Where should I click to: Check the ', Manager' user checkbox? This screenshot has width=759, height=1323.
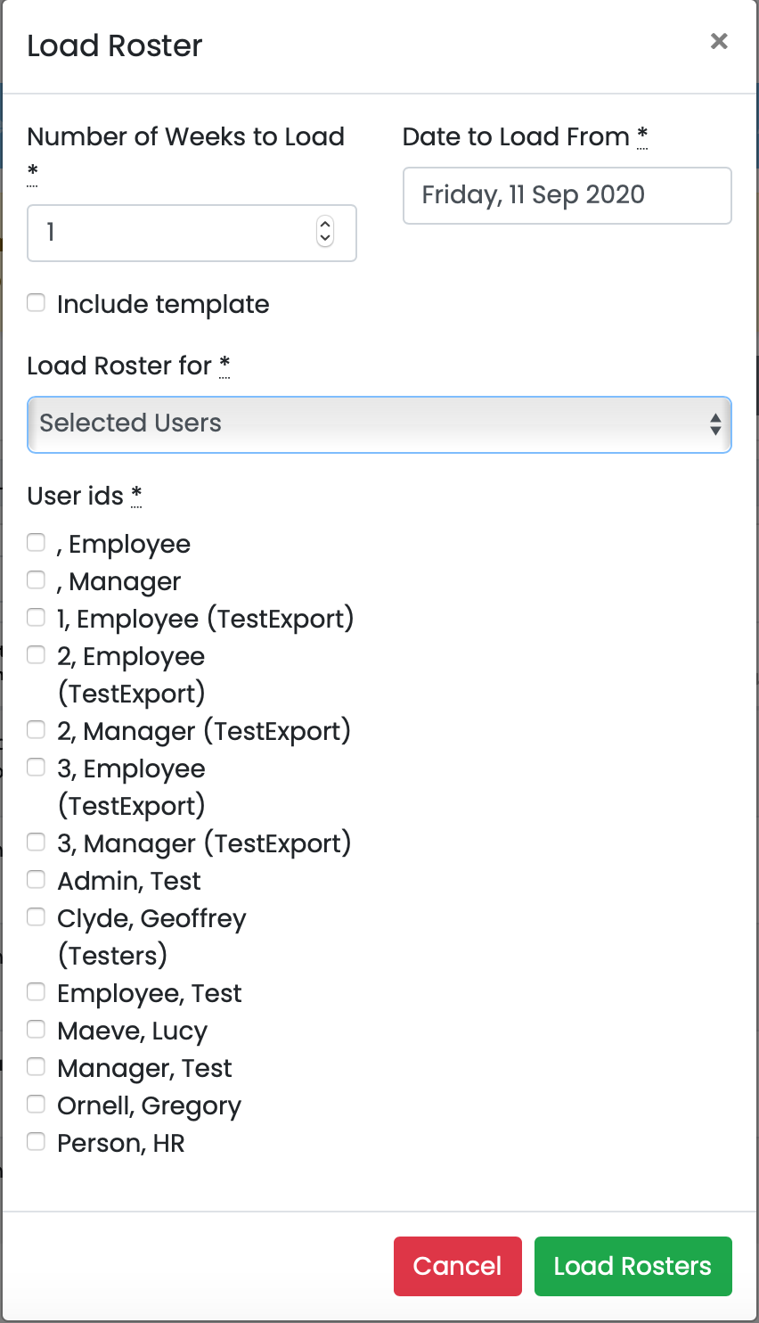coord(37,579)
